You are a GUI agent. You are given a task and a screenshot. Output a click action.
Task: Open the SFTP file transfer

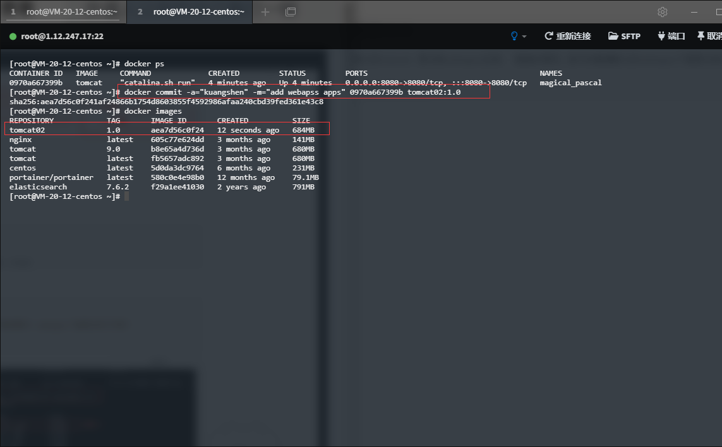(x=624, y=36)
